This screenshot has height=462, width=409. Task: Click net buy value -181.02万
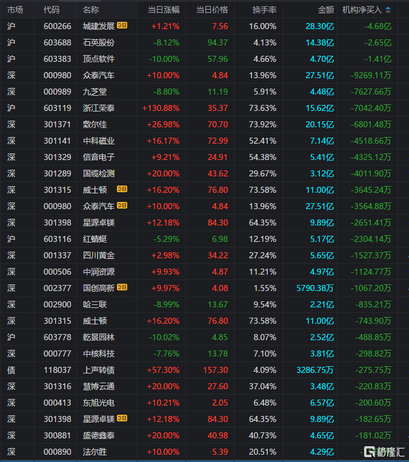[373, 435]
